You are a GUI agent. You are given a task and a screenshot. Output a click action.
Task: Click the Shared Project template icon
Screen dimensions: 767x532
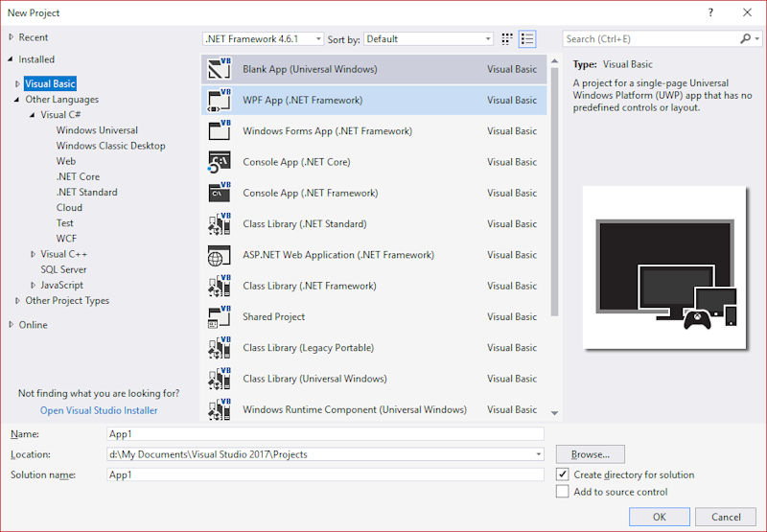point(220,316)
